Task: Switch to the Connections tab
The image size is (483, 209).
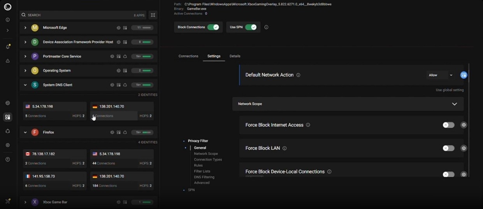Action: pyautogui.click(x=188, y=56)
